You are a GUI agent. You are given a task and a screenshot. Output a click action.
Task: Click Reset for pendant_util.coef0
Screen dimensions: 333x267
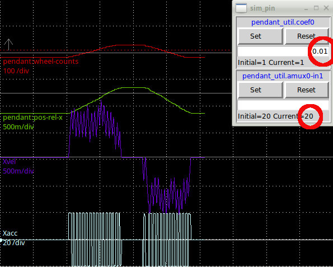point(306,36)
